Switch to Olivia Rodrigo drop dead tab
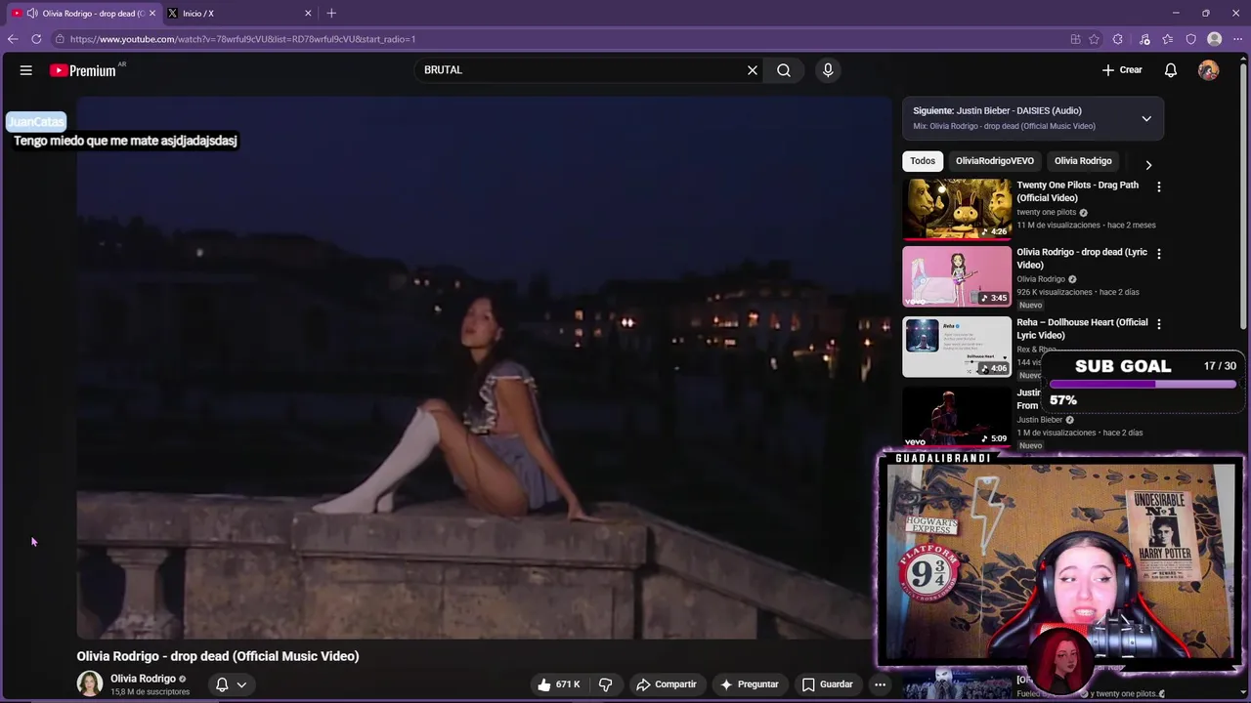Image resolution: width=1251 pixels, height=703 pixels. (x=83, y=13)
